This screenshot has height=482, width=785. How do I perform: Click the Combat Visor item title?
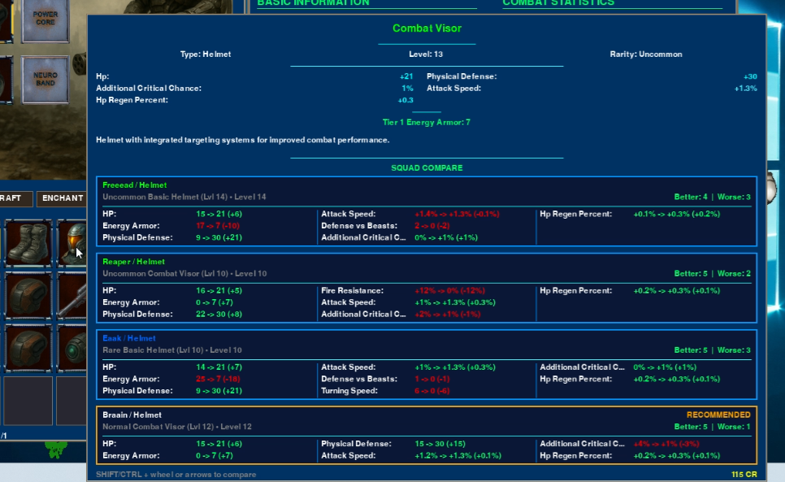pos(427,28)
